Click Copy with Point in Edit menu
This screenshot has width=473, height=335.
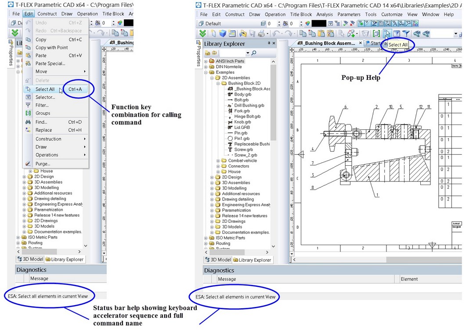55,48
